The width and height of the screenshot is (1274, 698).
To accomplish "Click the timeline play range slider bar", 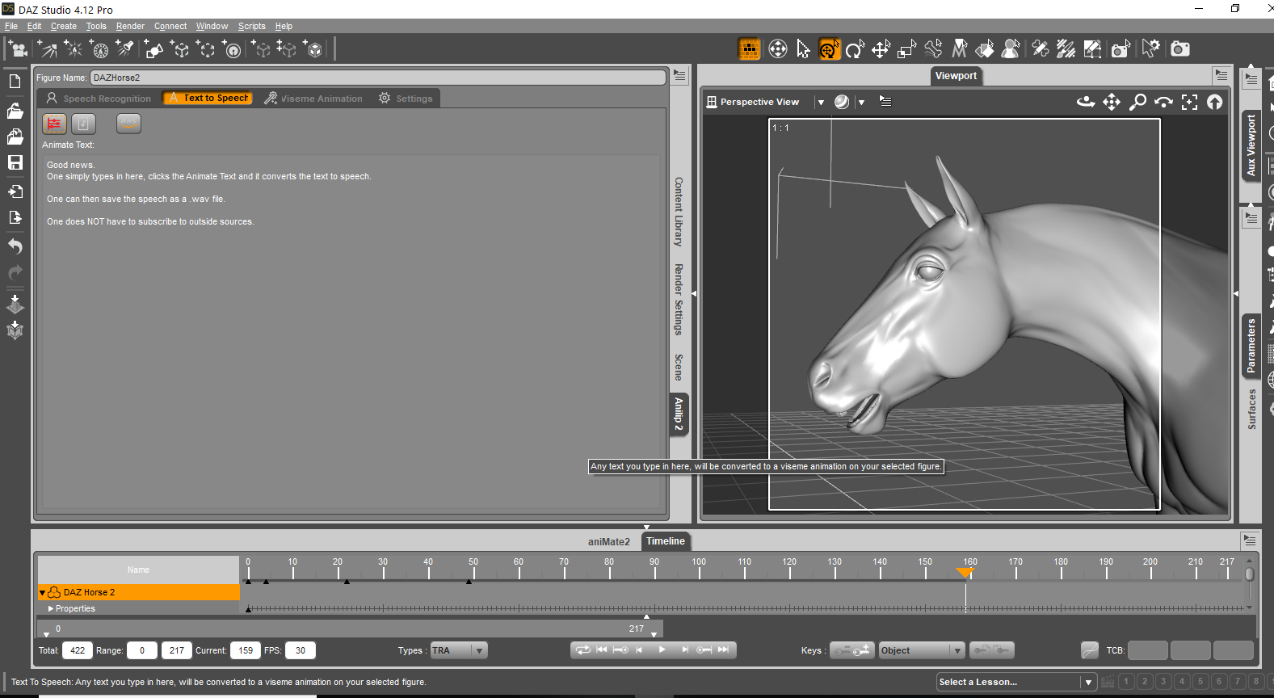I will (350, 629).
